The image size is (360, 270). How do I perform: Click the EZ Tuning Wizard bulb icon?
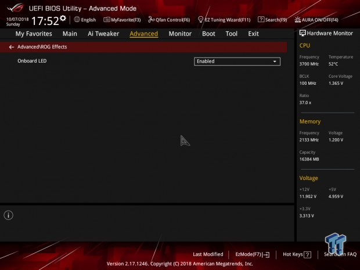[x=200, y=20]
